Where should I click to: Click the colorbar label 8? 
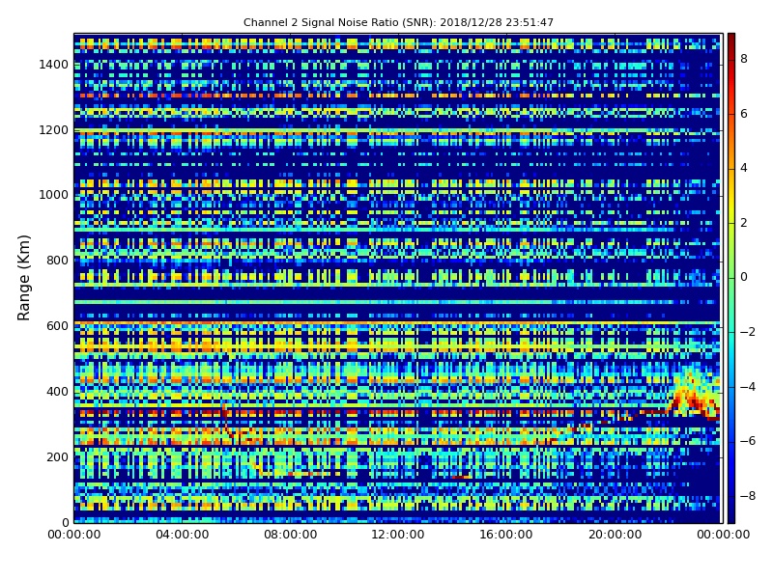(744, 59)
